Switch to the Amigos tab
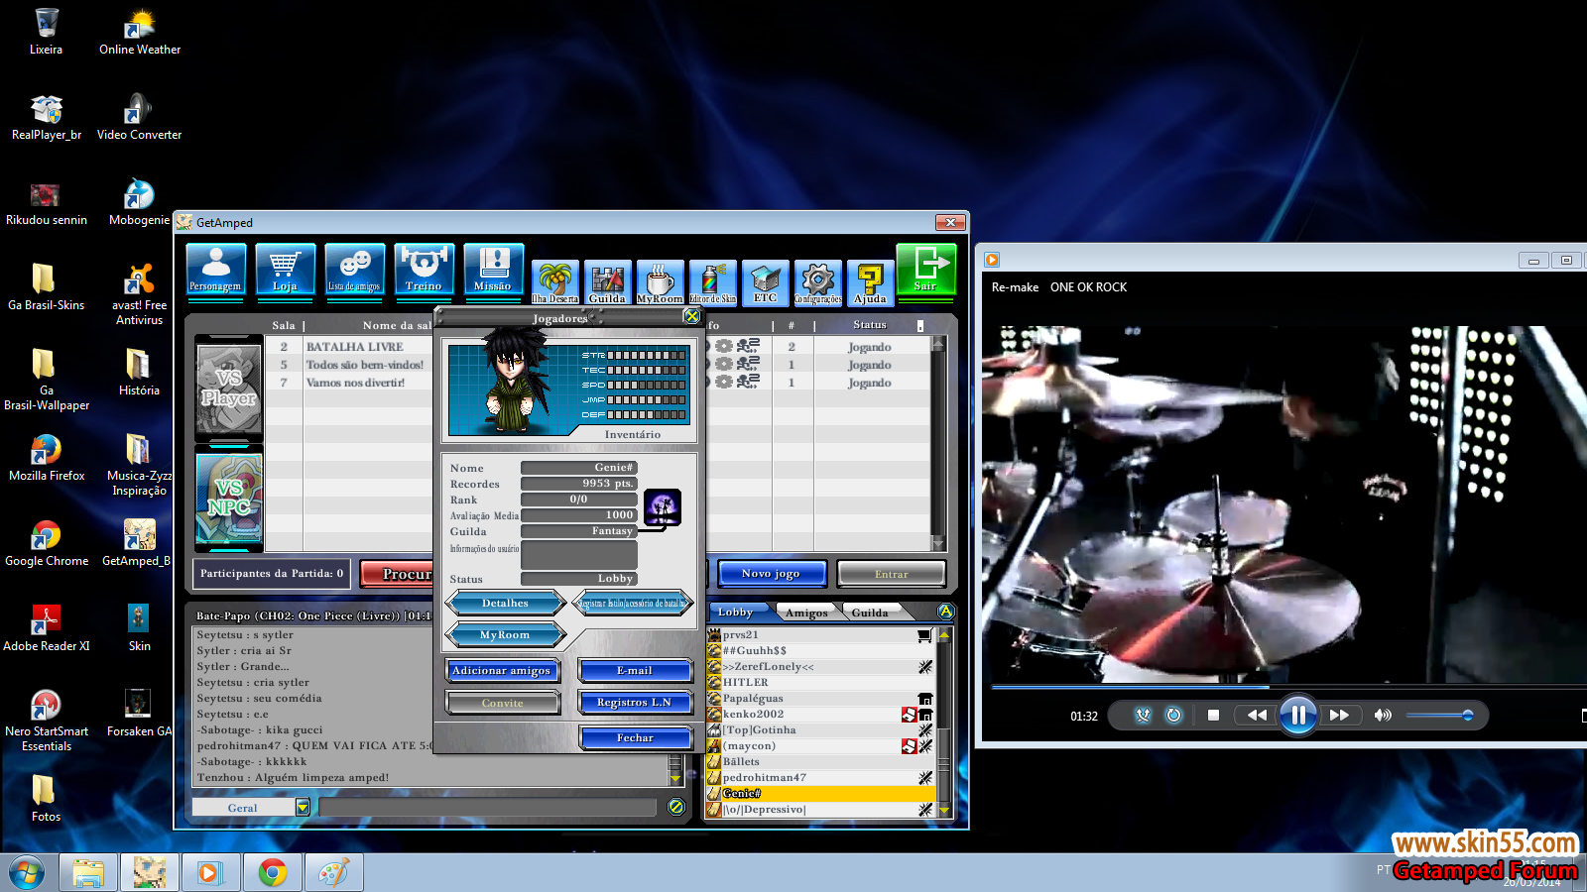Screen dimensions: 1587x892 806,613
